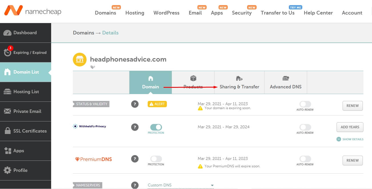372x189 pixels.
Task: Click Renew button for domain status
Action: (353, 106)
